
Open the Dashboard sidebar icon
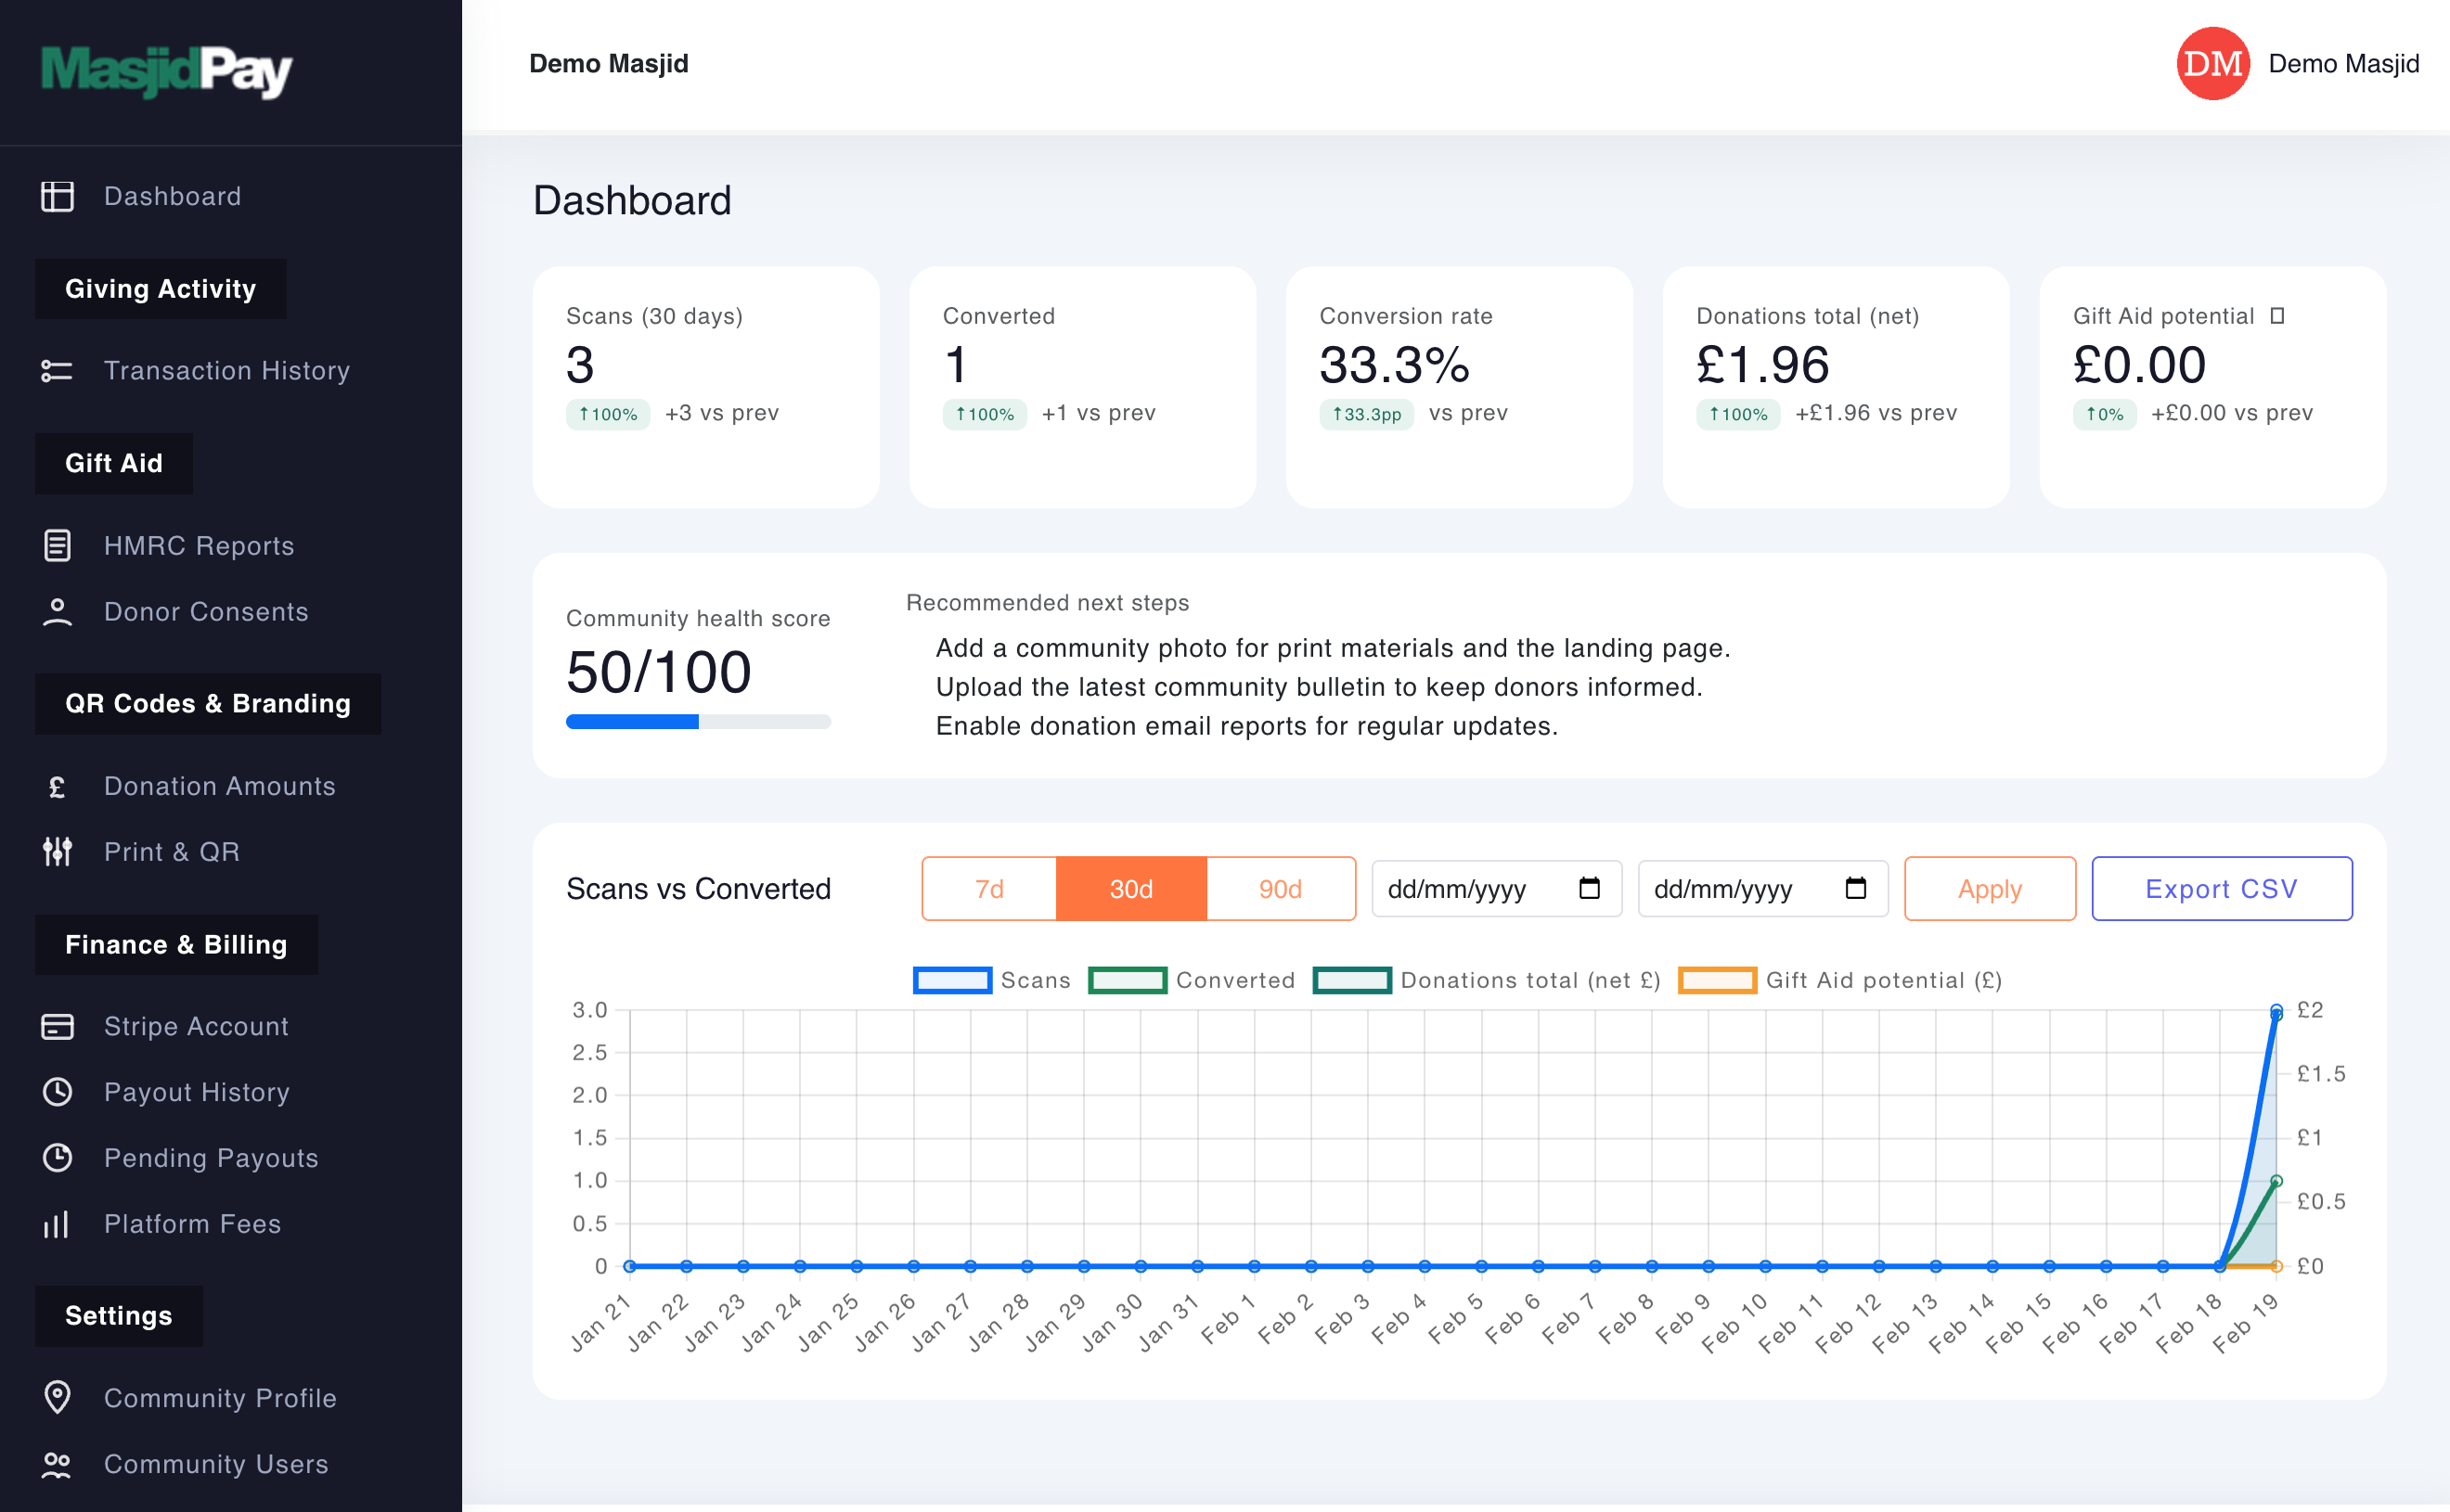(x=57, y=196)
